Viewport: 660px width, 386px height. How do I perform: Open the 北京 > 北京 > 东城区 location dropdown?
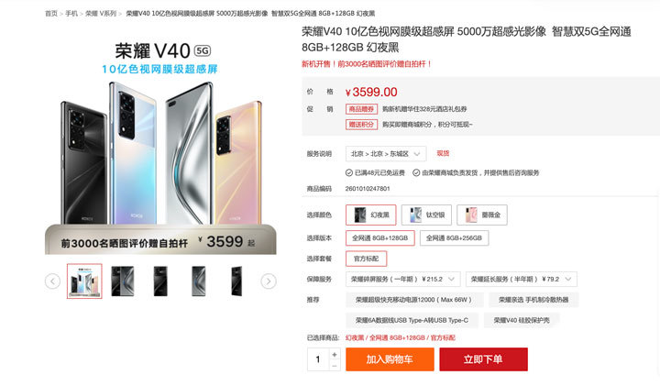tap(386, 154)
